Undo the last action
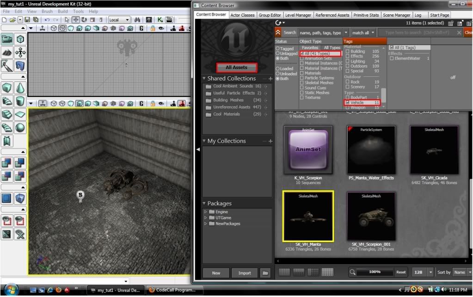The width and height of the screenshot is (473, 297). 47,20
